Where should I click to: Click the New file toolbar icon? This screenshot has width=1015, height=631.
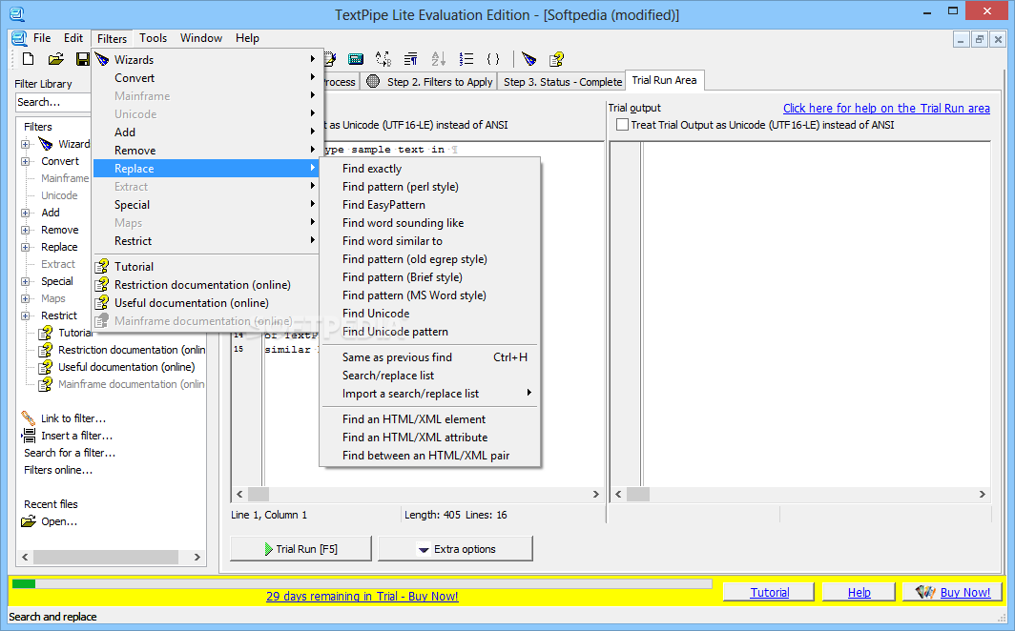tap(28, 59)
